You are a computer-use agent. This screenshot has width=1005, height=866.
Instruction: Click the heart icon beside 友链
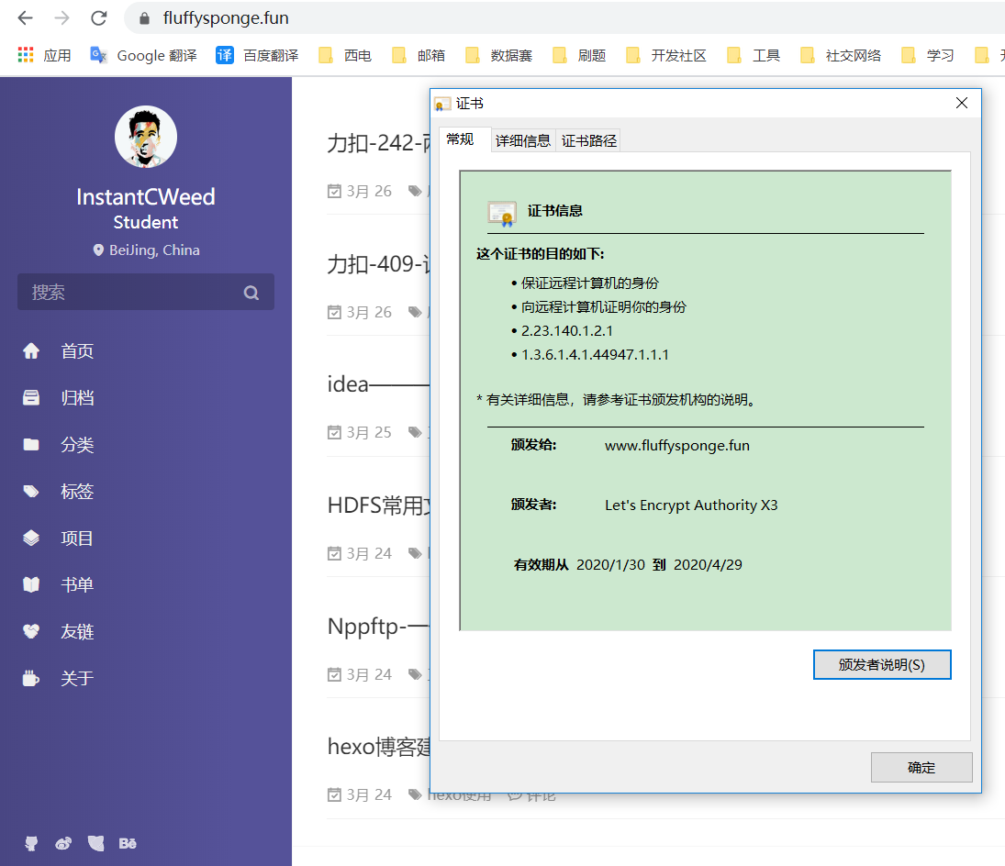[x=31, y=631]
